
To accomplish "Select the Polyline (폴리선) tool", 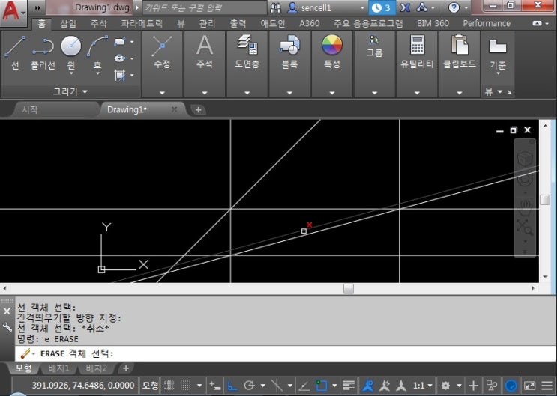I will 43,52.
